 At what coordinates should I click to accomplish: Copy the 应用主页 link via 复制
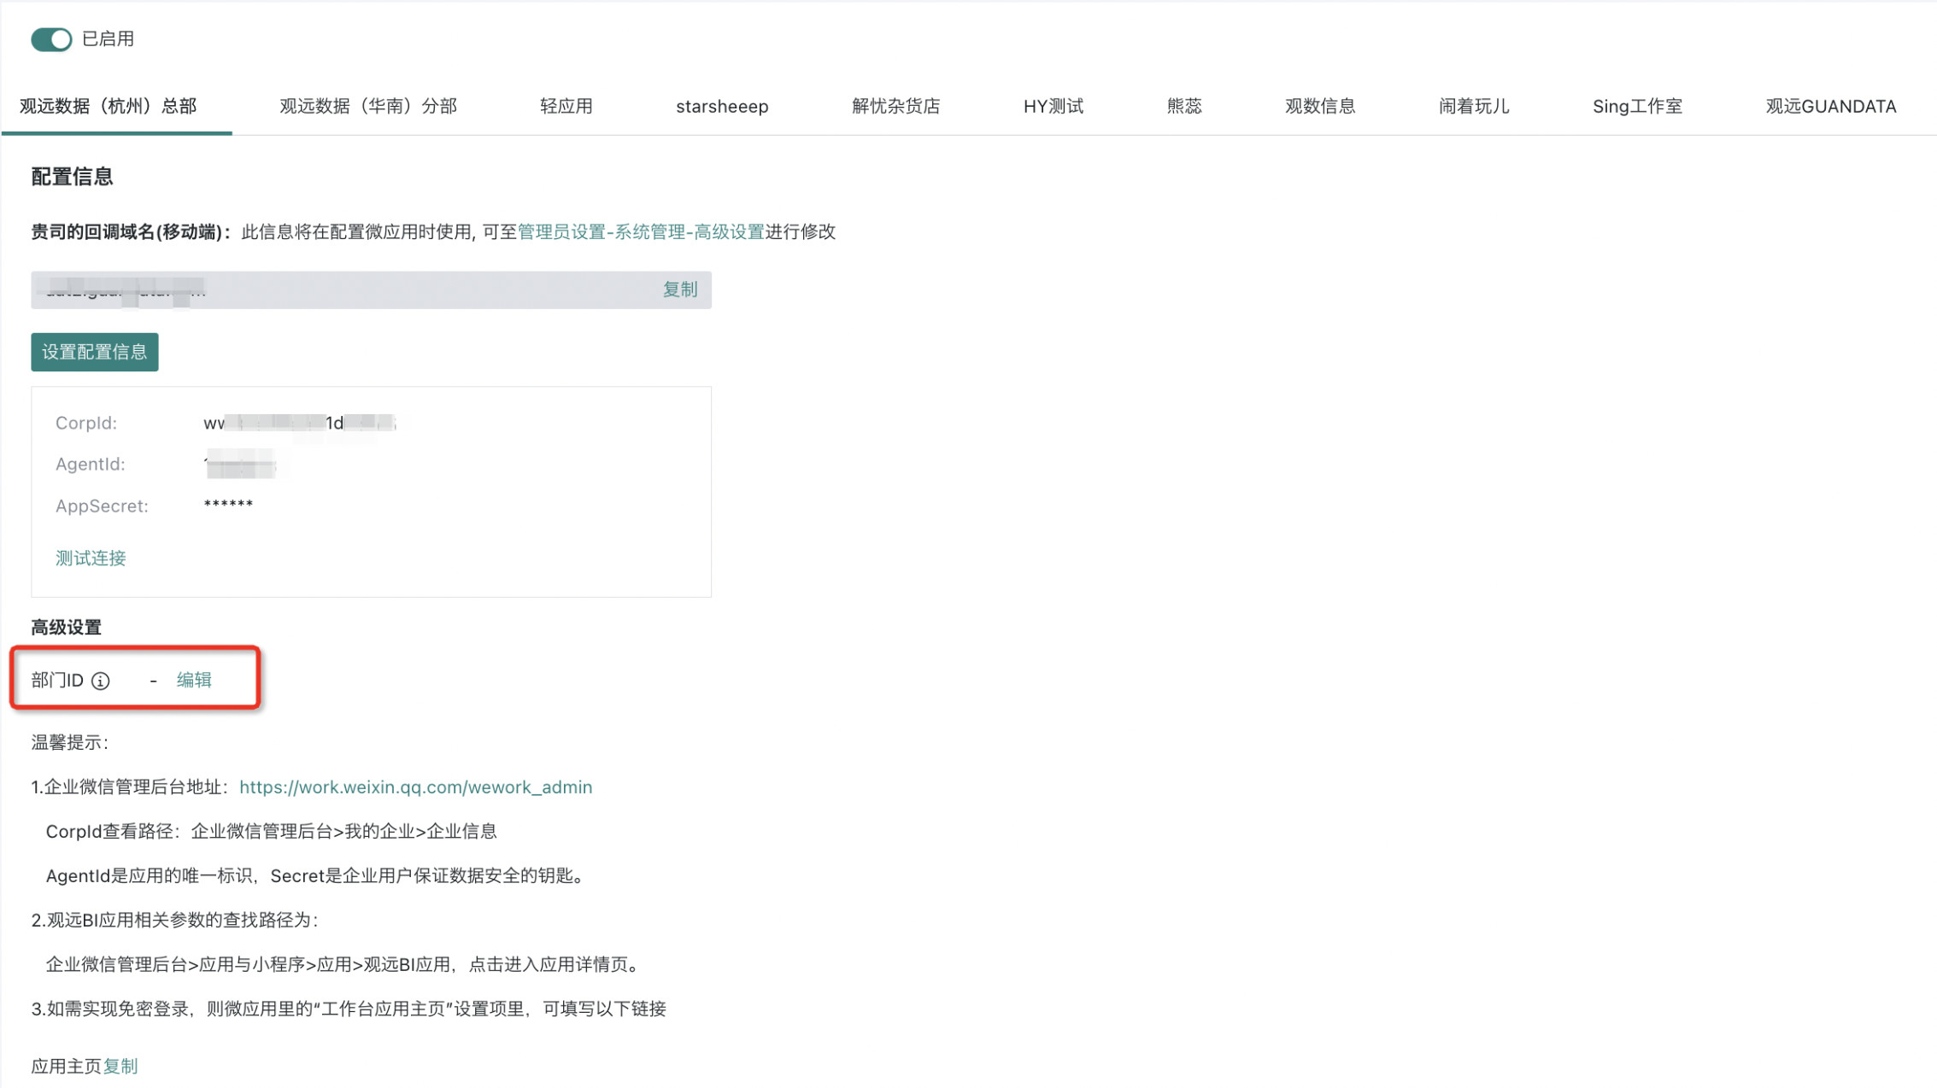point(120,1066)
